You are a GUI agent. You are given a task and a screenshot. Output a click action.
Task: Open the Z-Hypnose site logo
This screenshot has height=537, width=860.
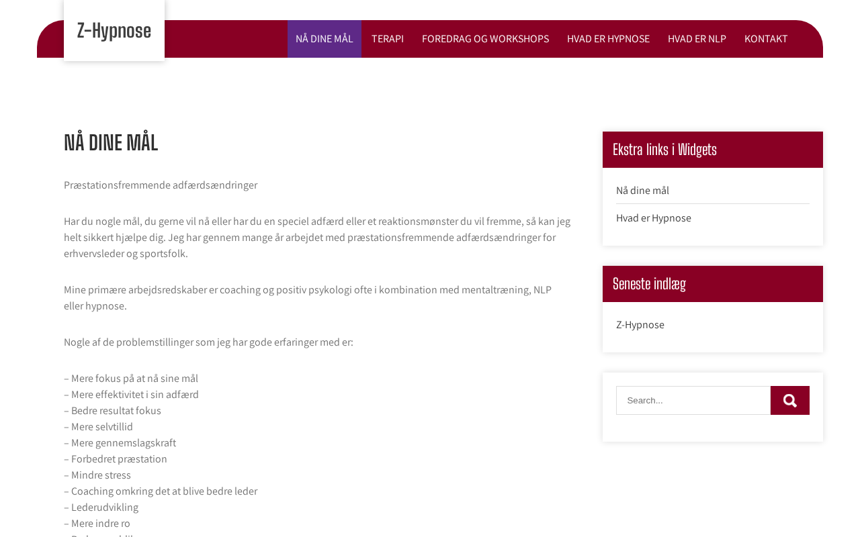(x=114, y=31)
